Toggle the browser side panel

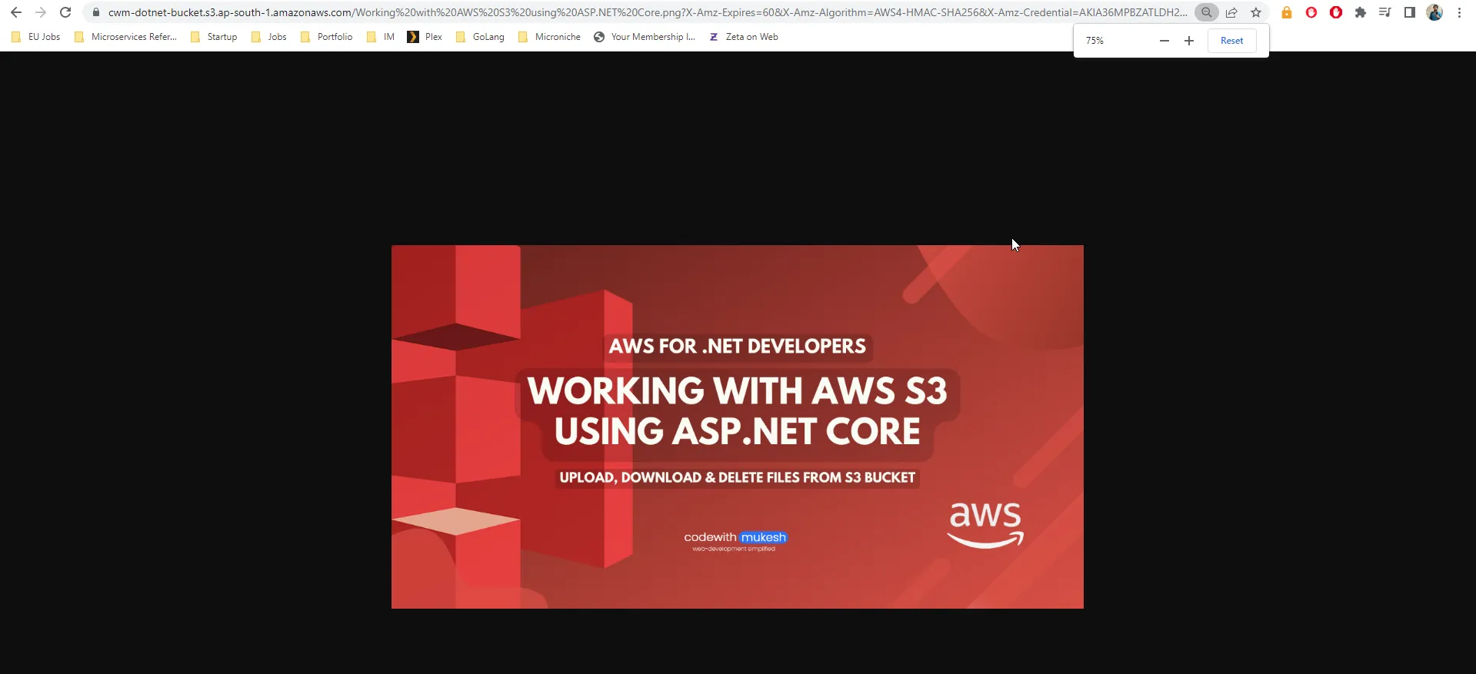[x=1410, y=12]
